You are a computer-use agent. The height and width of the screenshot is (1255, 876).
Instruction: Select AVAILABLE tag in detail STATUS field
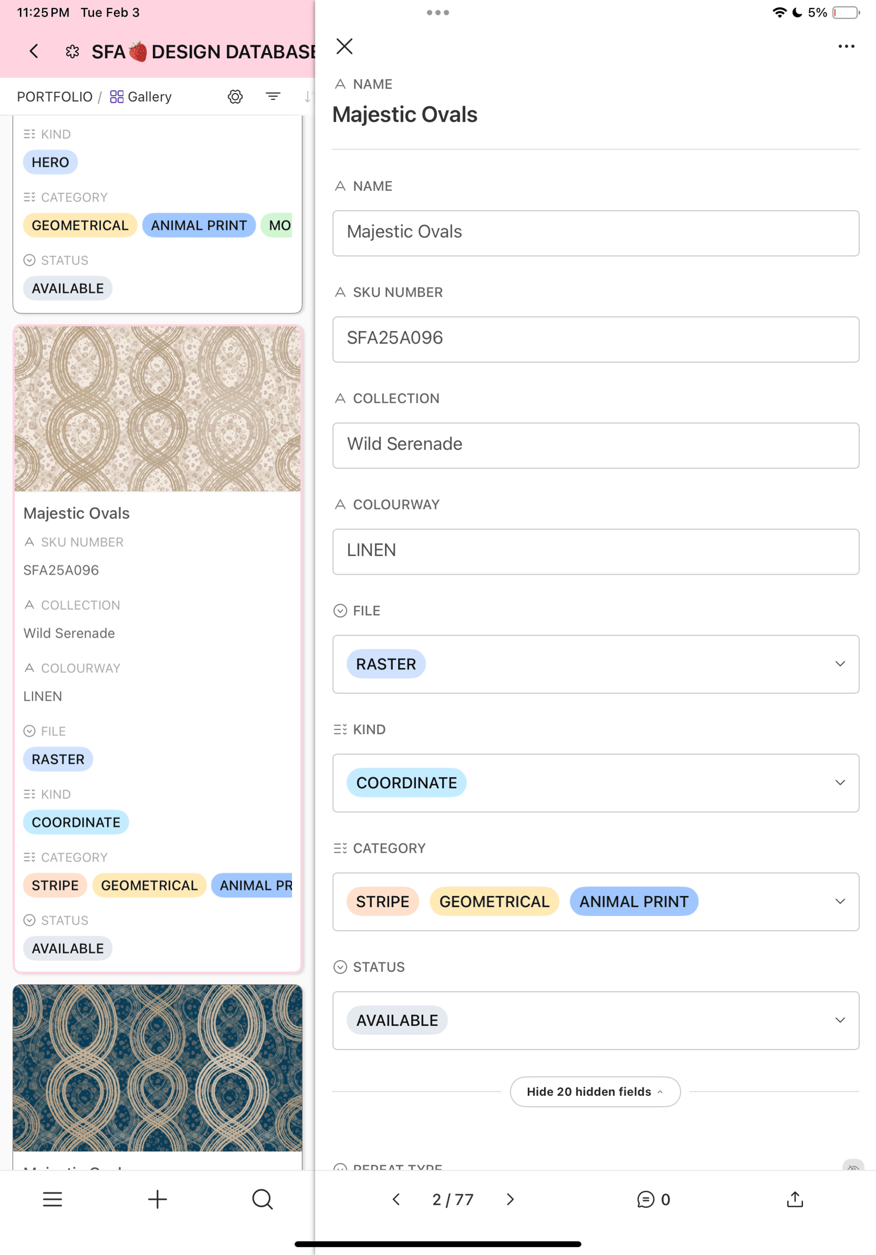pyautogui.click(x=397, y=1020)
